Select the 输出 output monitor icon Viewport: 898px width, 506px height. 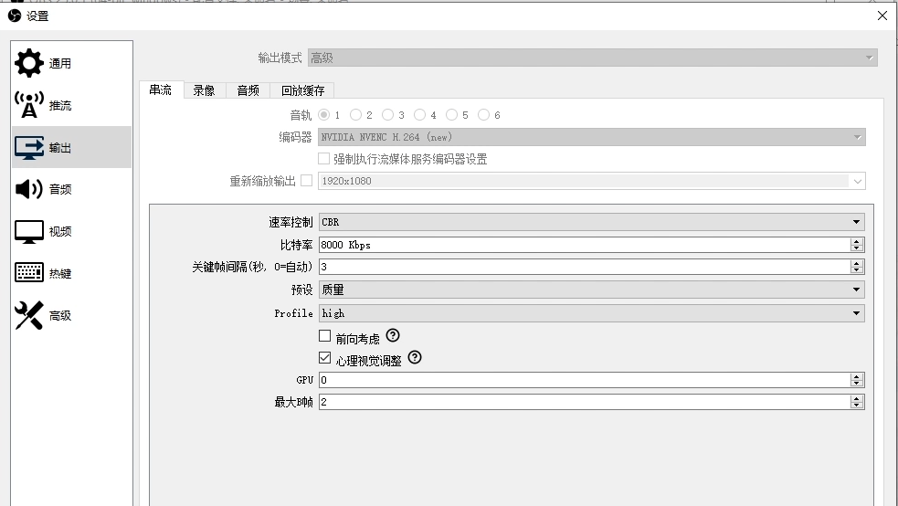(28, 147)
